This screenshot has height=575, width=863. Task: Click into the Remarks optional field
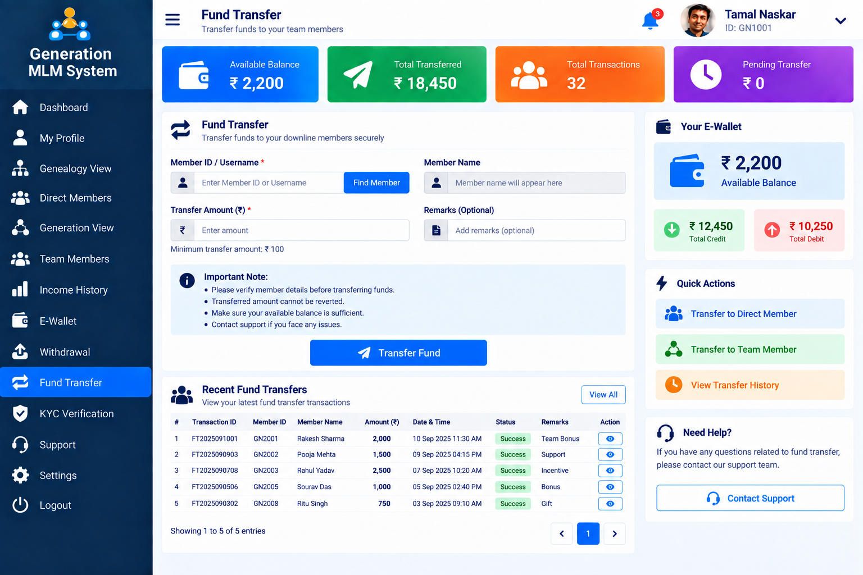[536, 230]
